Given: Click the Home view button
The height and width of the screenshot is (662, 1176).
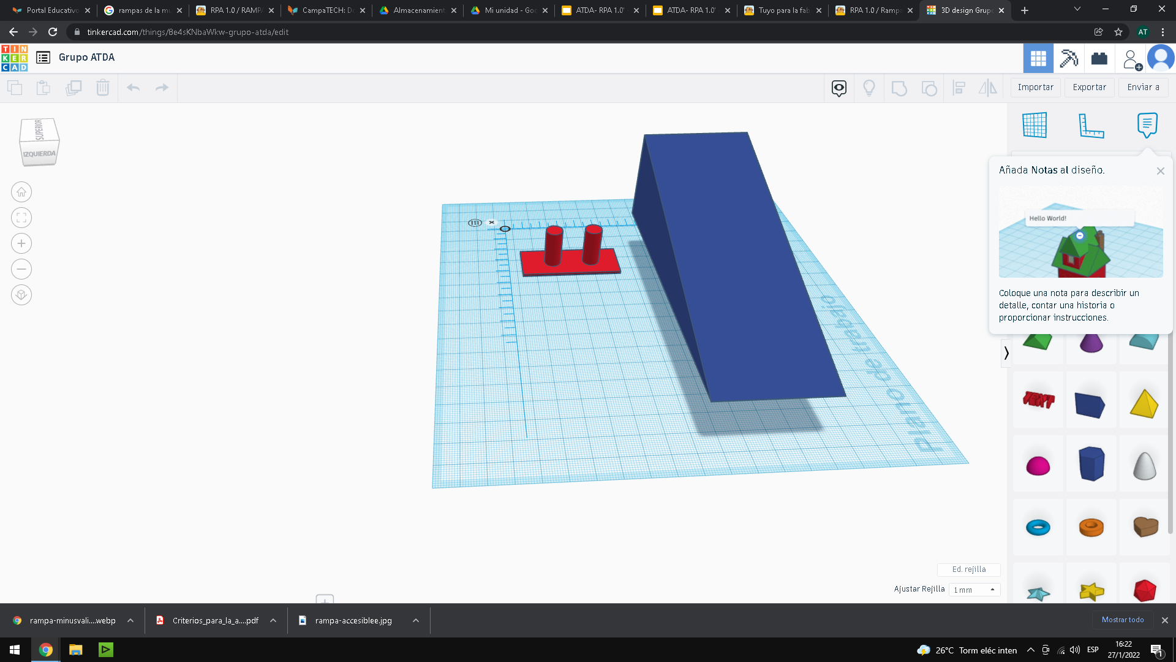Looking at the screenshot, I should pos(21,192).
